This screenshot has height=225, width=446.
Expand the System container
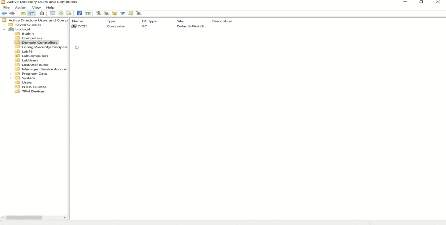[x=11, y=78]
